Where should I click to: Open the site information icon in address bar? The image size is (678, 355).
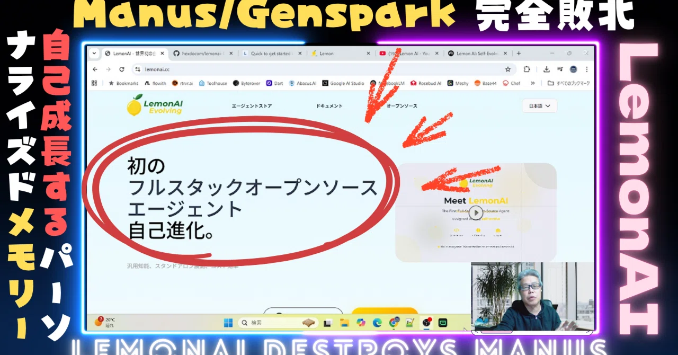pos(137,69)
